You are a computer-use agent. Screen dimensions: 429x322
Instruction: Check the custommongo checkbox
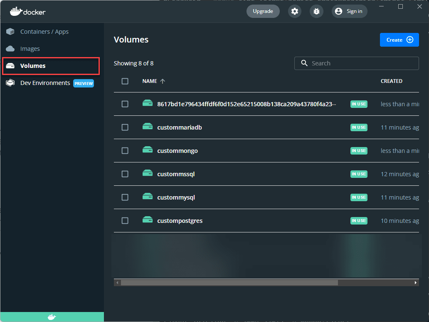pyautogui.click(x=125, y=150)
